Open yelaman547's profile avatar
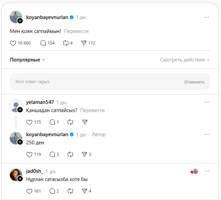This screenshot has height=200, width=221. click(16, 106)
